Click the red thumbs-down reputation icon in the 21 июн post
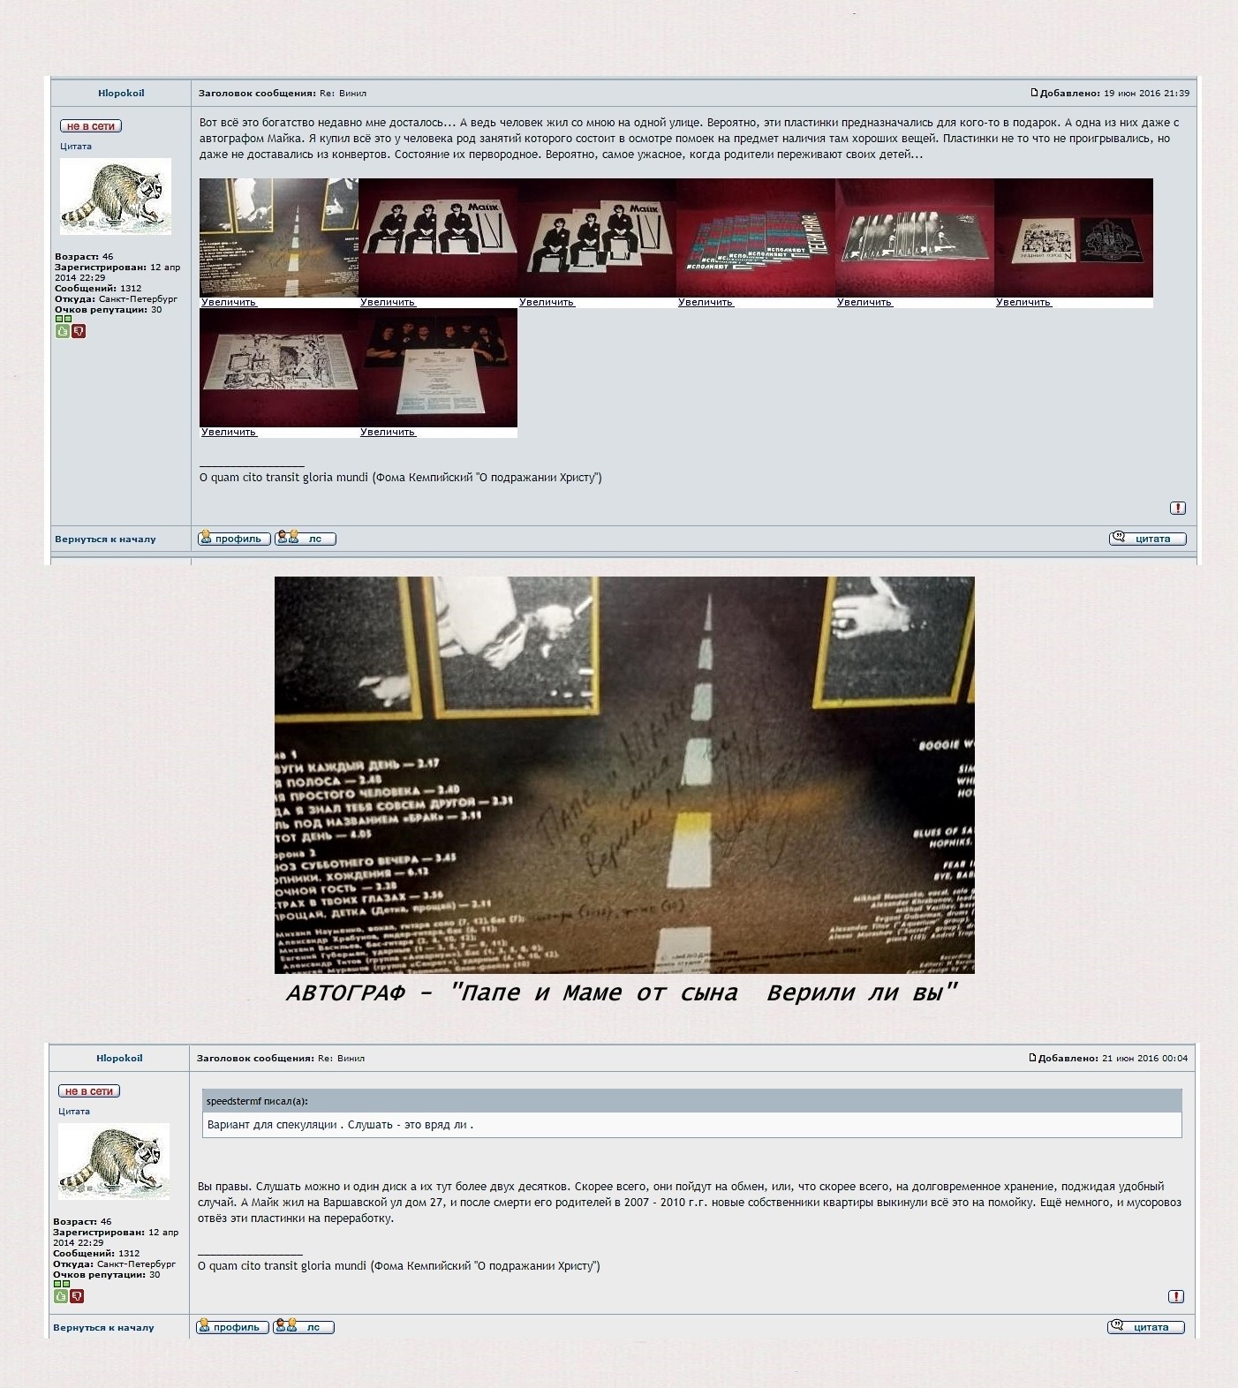This screenshot has width=1238, height=1388. 77,1296
